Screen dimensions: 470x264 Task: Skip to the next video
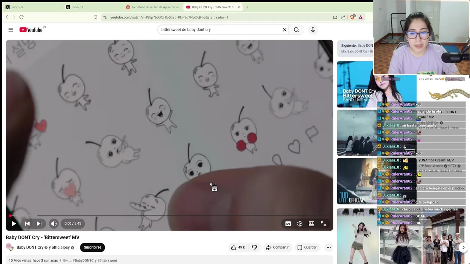(x=39, y=223)
